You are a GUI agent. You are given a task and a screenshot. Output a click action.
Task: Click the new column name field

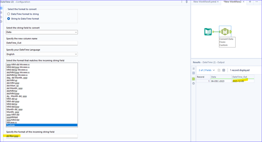pyautogui.click(x=42, y=43)
